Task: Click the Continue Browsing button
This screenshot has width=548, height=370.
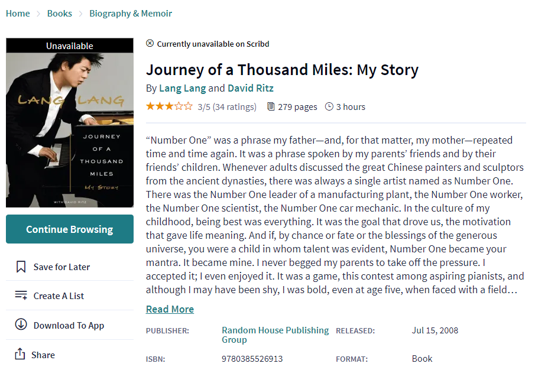Action: click(70, 229)
